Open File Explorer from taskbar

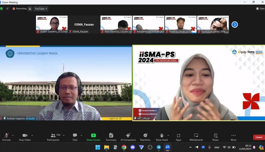click(106, 147)
